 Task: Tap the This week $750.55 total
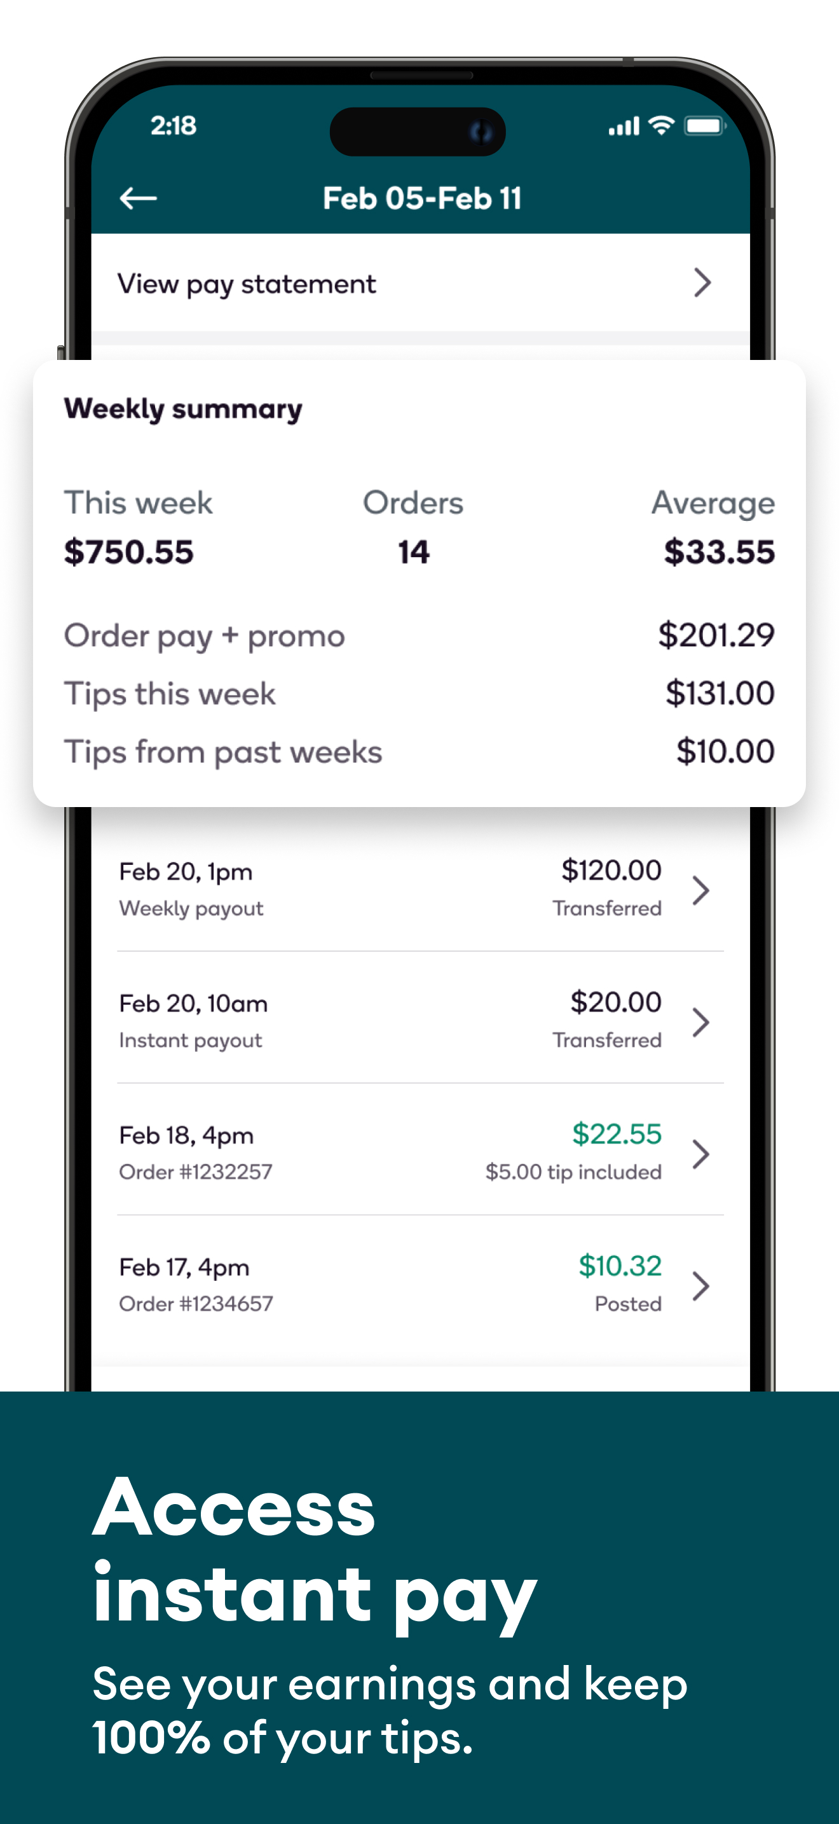click(129, 551)
